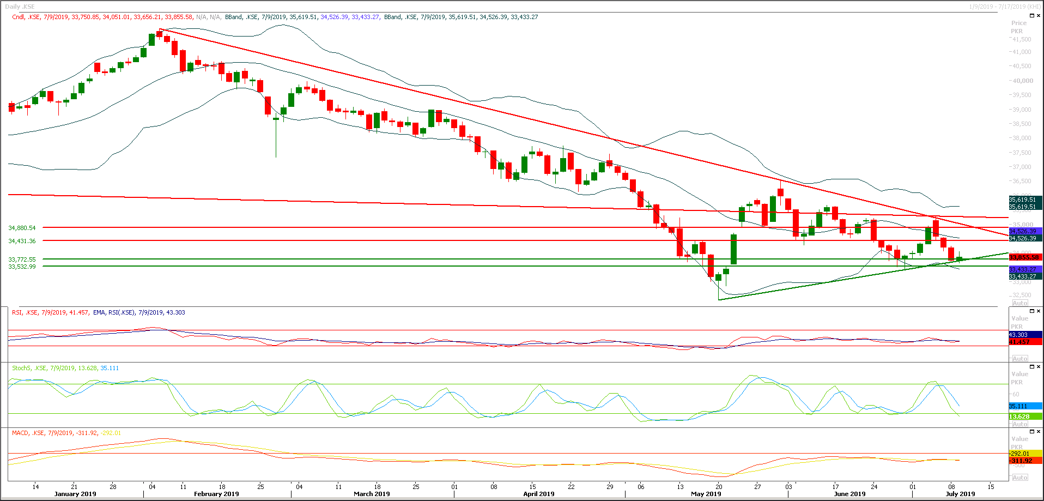Maximize the main price chart panel

1032,15
